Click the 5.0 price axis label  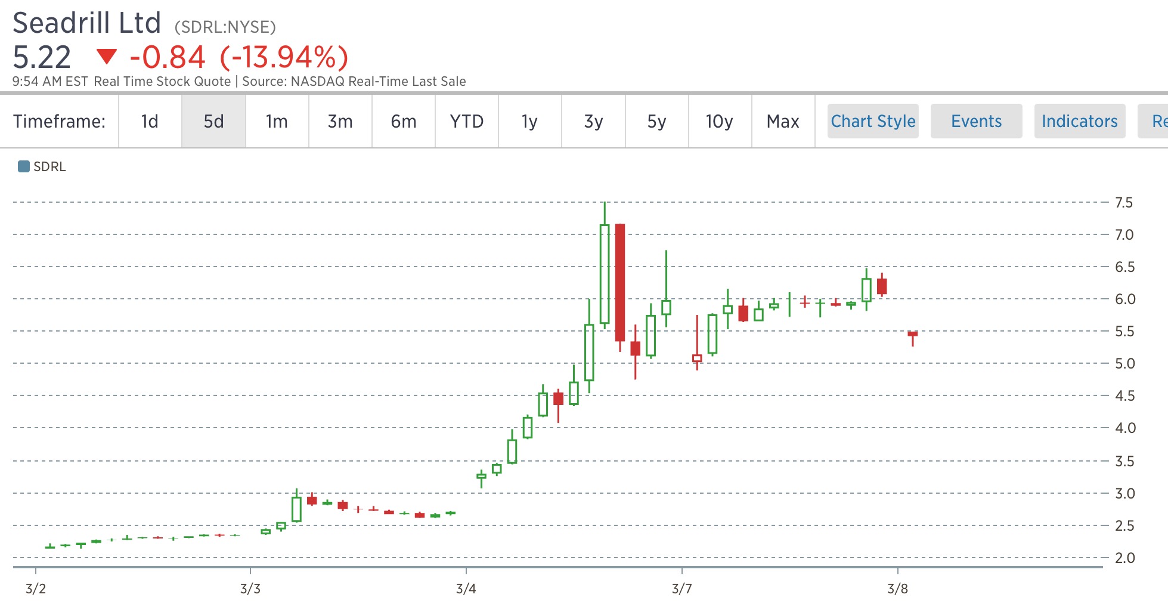[1125, 364]
